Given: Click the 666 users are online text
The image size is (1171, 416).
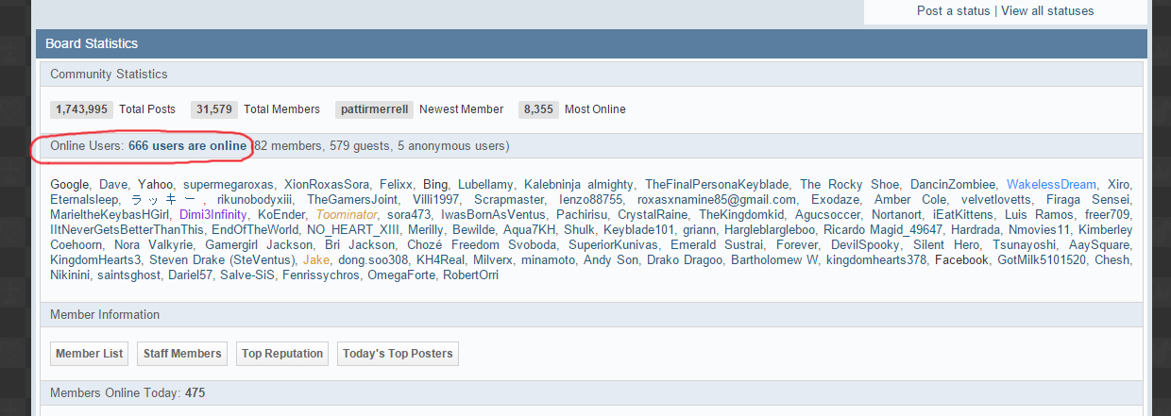Looking at the screenshot, I should click(187, 146).
